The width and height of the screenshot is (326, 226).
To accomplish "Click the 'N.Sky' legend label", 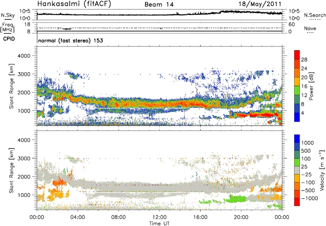I will [8, 15].
